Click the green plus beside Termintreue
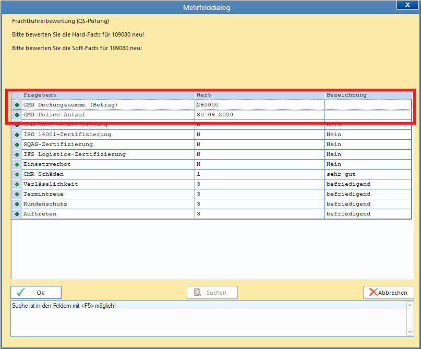Viewport: 421px width, 349px height. pyautogui.click(x=17, y=195)
